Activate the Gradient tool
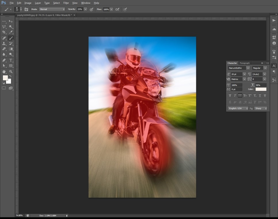This screenshot has width=278, height=219. coord(11,49)
